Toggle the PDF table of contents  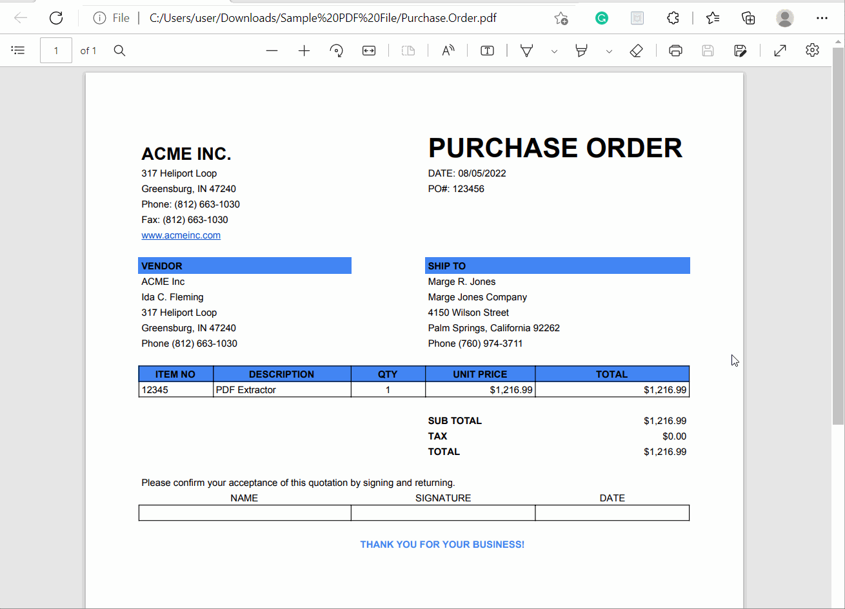pyautogui.click(x=18, y=50)
